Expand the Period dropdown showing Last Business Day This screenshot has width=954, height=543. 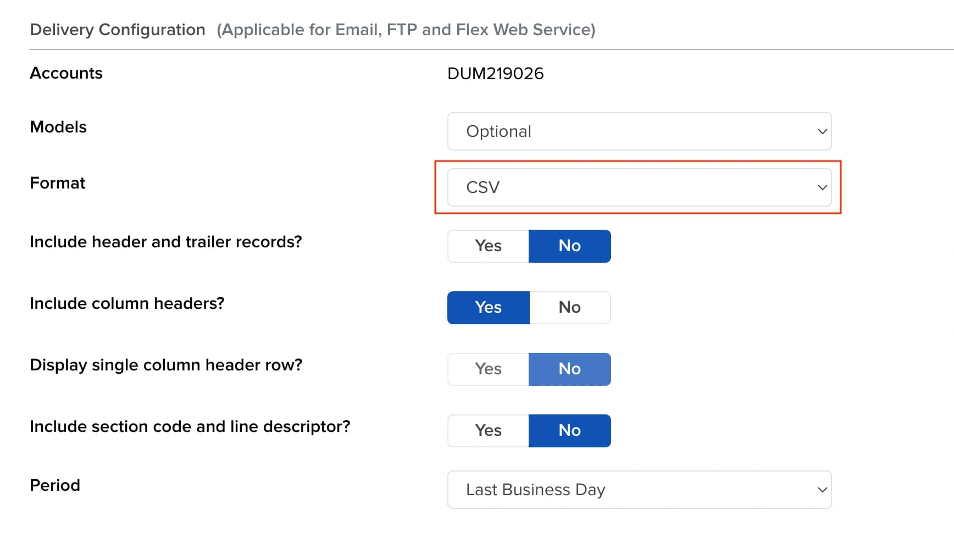tap(639, 490)
